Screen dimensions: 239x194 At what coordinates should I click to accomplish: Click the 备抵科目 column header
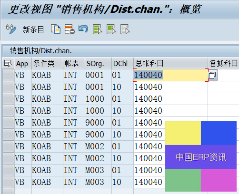tap(223, 63)
